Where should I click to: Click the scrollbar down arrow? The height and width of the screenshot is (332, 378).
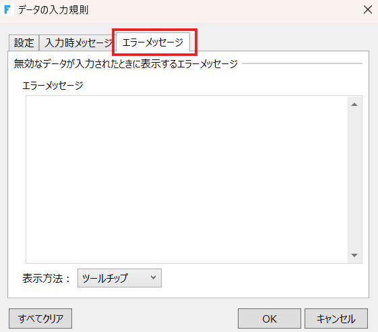tap(354, 255)
